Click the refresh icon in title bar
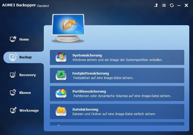Viewport: 193px width, 135px height. [x=172, y=5]
